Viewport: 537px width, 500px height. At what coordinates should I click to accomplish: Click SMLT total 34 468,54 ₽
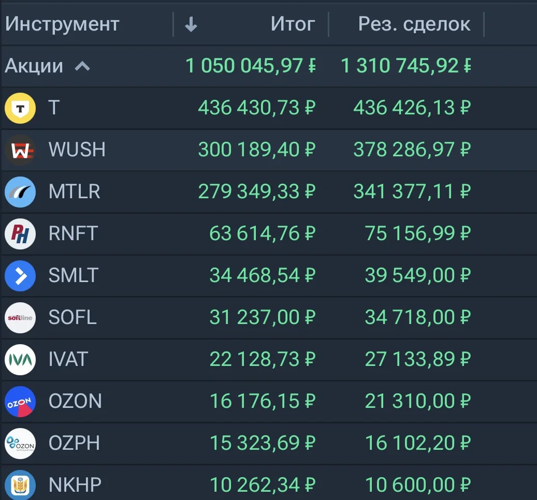click(x=263, y=275)
